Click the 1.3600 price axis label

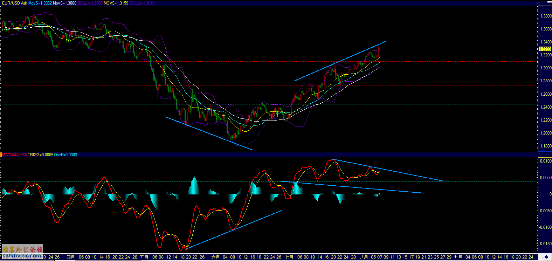click(546, 29)
